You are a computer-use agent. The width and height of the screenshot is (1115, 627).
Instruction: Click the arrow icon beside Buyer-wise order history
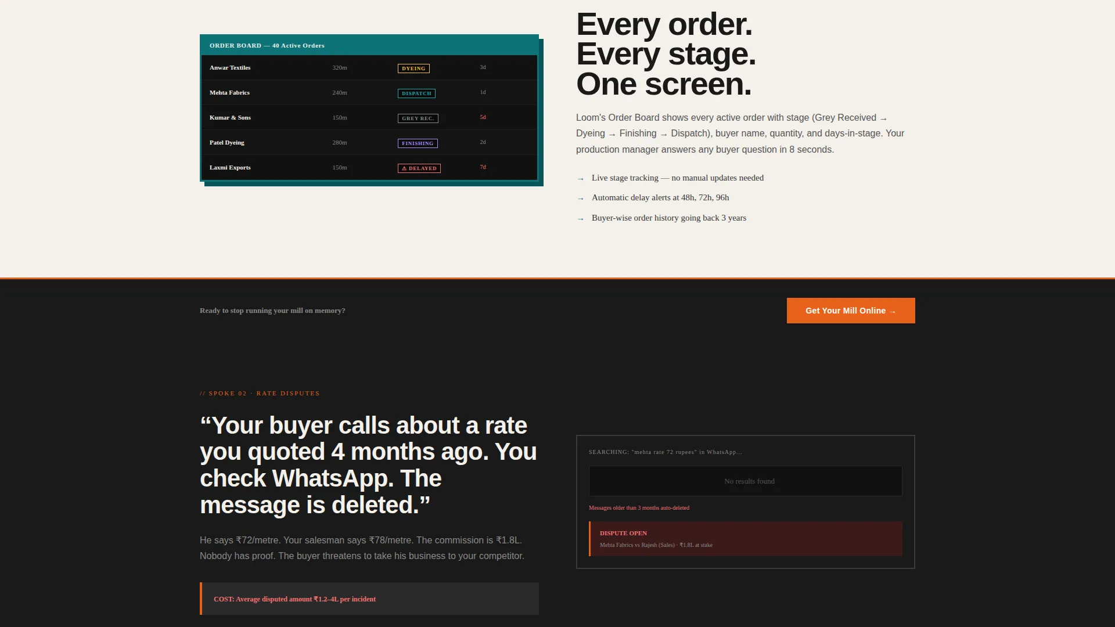click(x=580, y=219)
